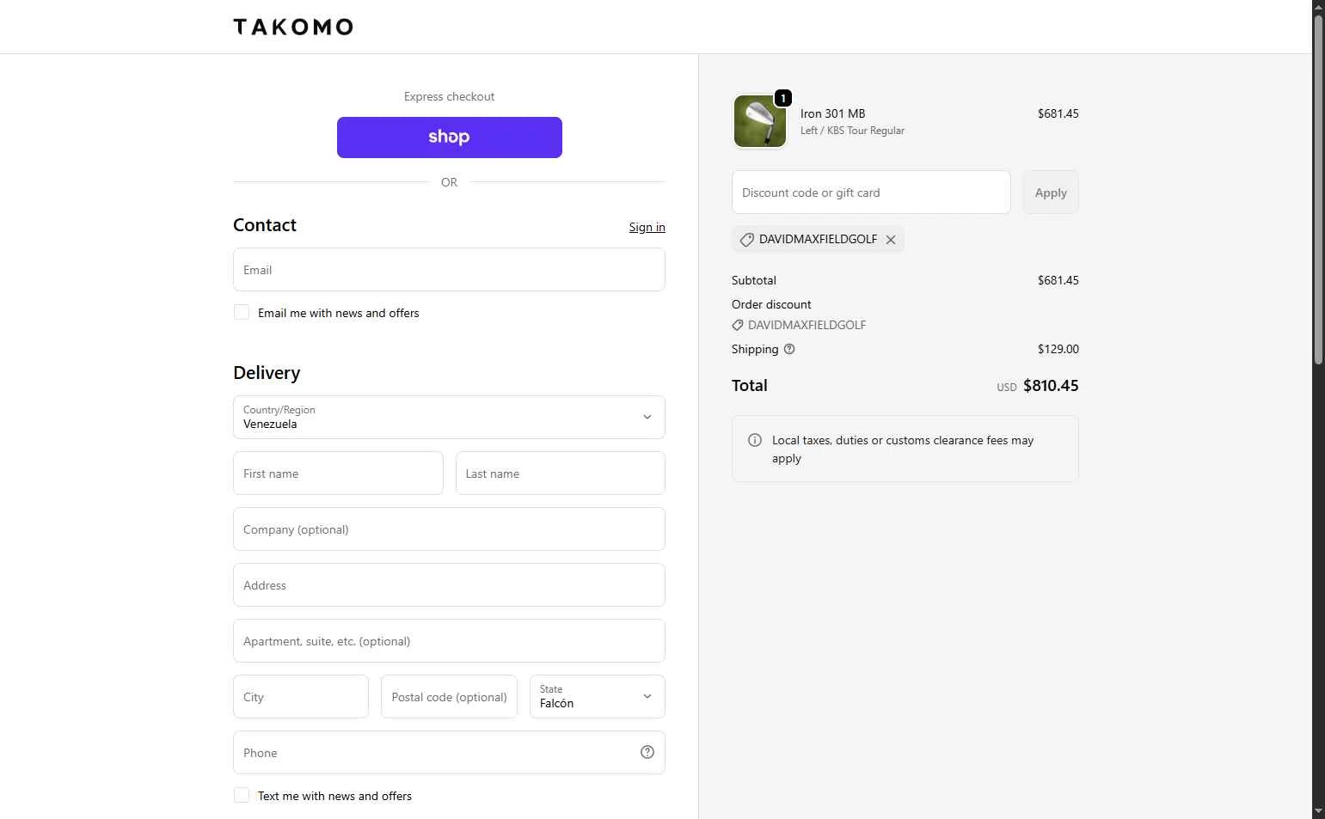The height and width of the screenshot is (819, 1325).
Task: Click the tag icon on DAVIDMAXFIELDGOLF chip
Action: (746, 240)
